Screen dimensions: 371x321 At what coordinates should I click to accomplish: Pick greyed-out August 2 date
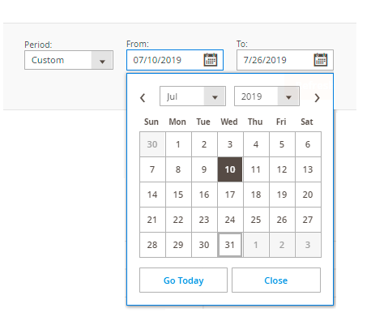(282, 245)
